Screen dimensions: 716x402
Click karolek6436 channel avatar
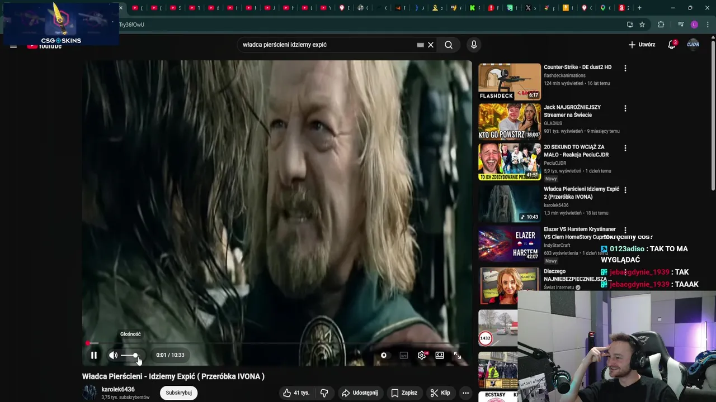click(89, 393)
